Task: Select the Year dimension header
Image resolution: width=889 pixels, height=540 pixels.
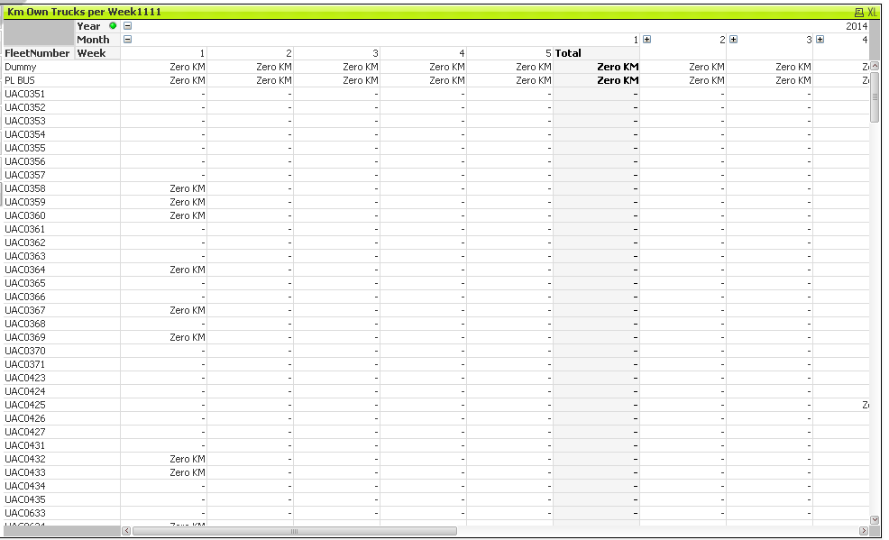Action: tap(88, 26)
